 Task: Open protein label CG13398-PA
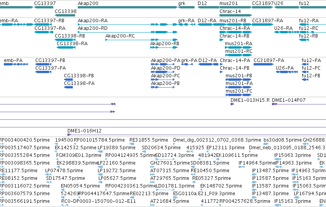pos(79,83)
